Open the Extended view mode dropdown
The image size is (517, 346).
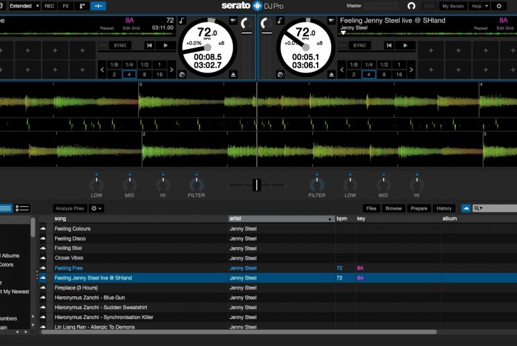[x=24, y=6]
